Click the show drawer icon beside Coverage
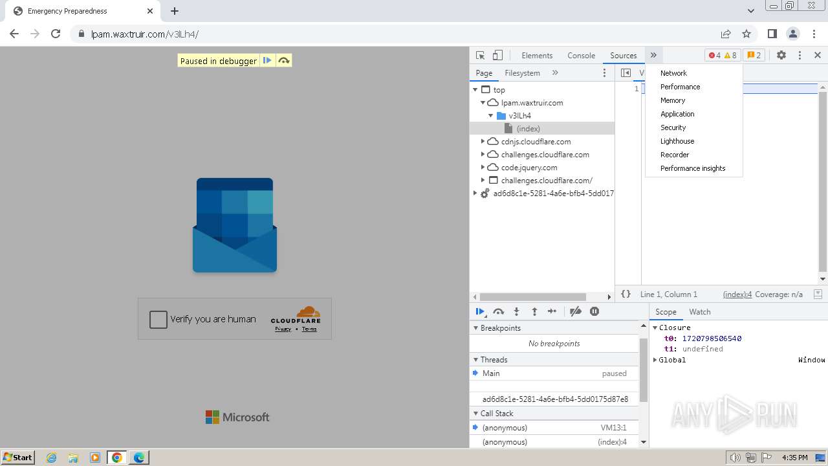 pos(818,294)
